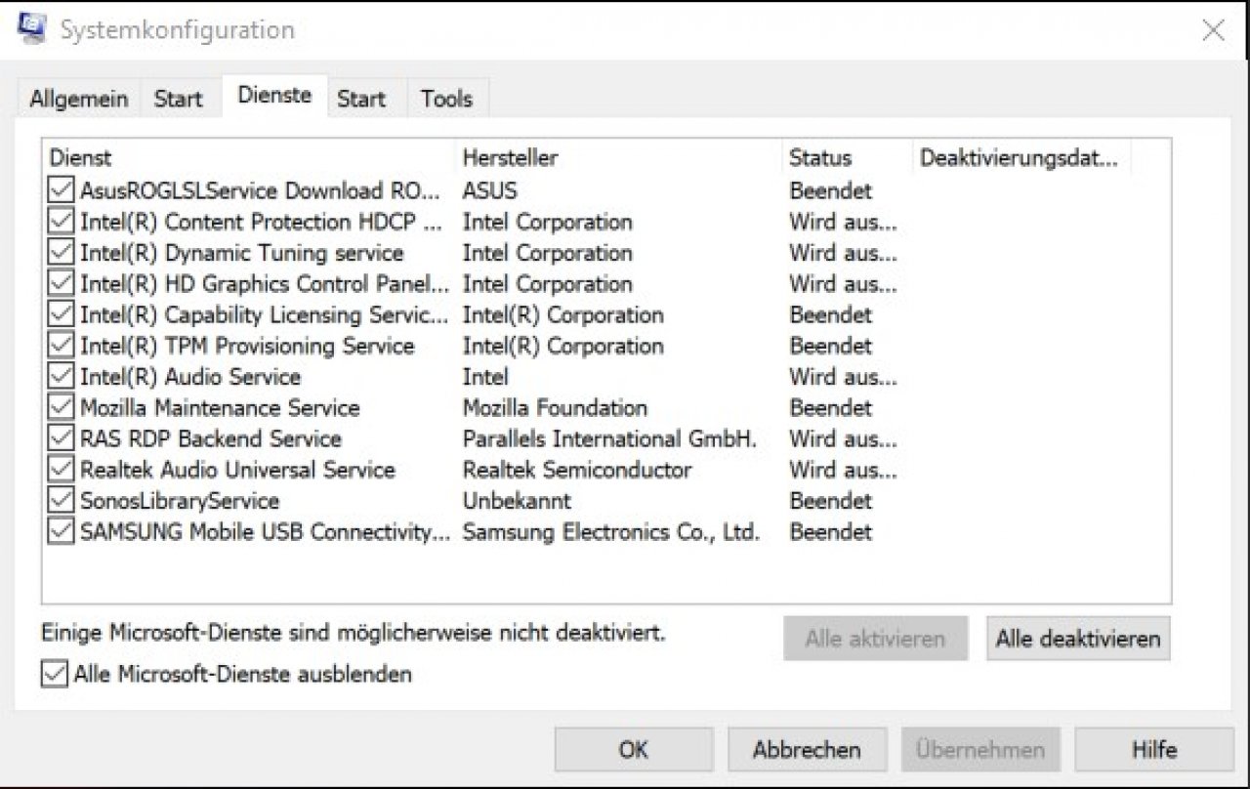Open the Start tab right after Allgemein
The image size is (1250, 789).
178,99
